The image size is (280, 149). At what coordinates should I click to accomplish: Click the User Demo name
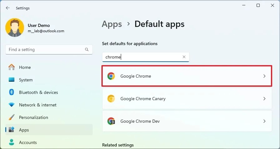click(39, 25)
